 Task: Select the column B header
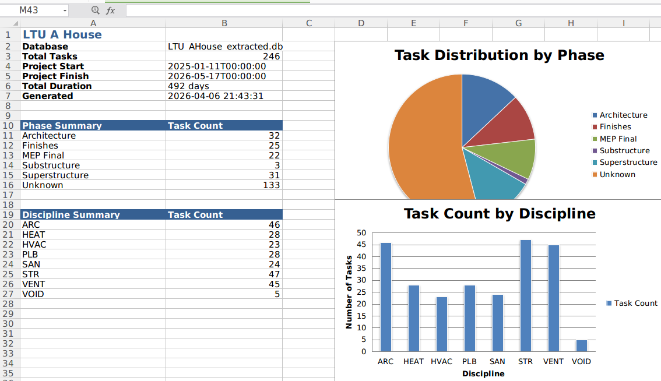tap(224, 23)
